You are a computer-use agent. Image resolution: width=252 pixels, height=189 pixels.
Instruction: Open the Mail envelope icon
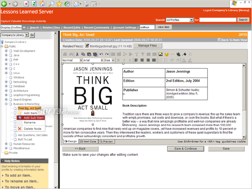tap(77, 4)
